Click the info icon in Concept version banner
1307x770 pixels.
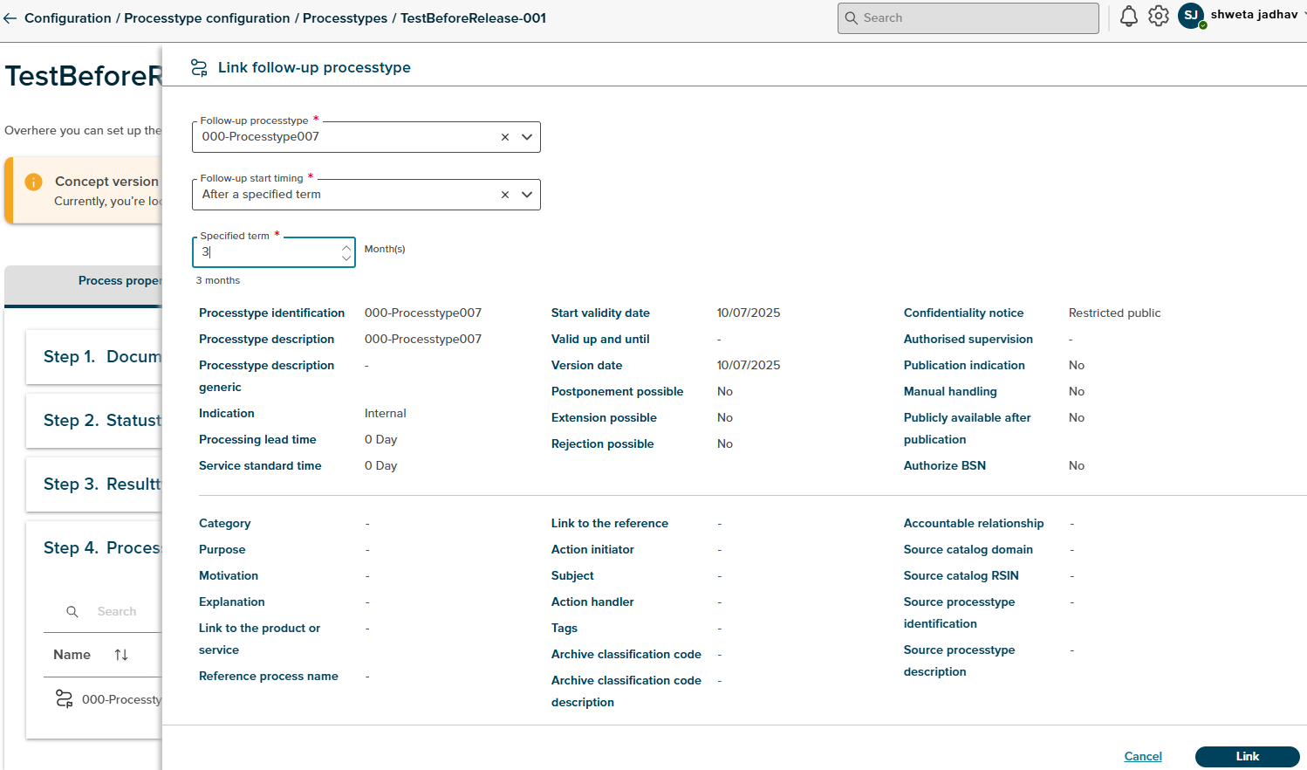pos(33,182)
